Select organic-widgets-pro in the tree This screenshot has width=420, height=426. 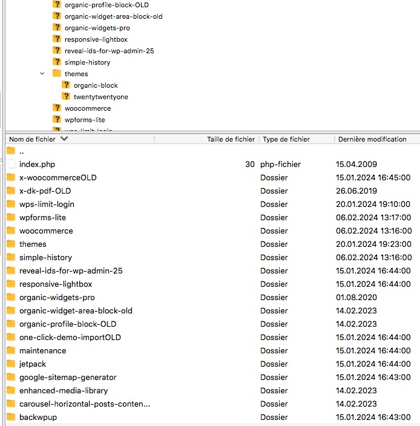(x=97, y=28)
